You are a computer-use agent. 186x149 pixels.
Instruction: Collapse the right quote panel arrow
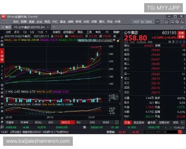(x=122, y=78)
